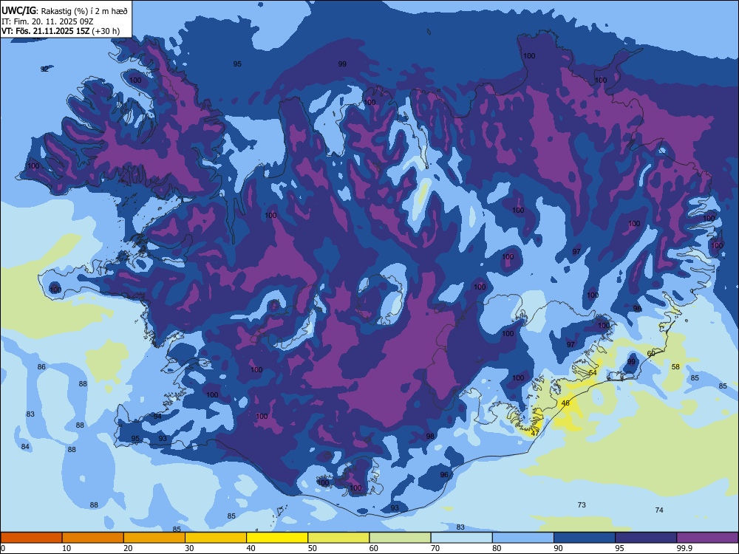Select the 20–30 light orange legend swatch
The width and height of the screenshot is (739, 554).
[154, 538]
